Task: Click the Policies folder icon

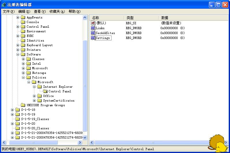Action: pos(28,78)
